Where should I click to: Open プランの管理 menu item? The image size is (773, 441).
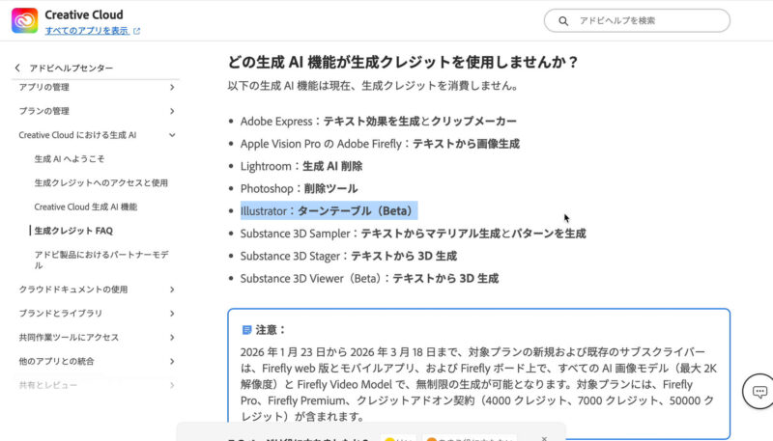(x=43, y=111)
